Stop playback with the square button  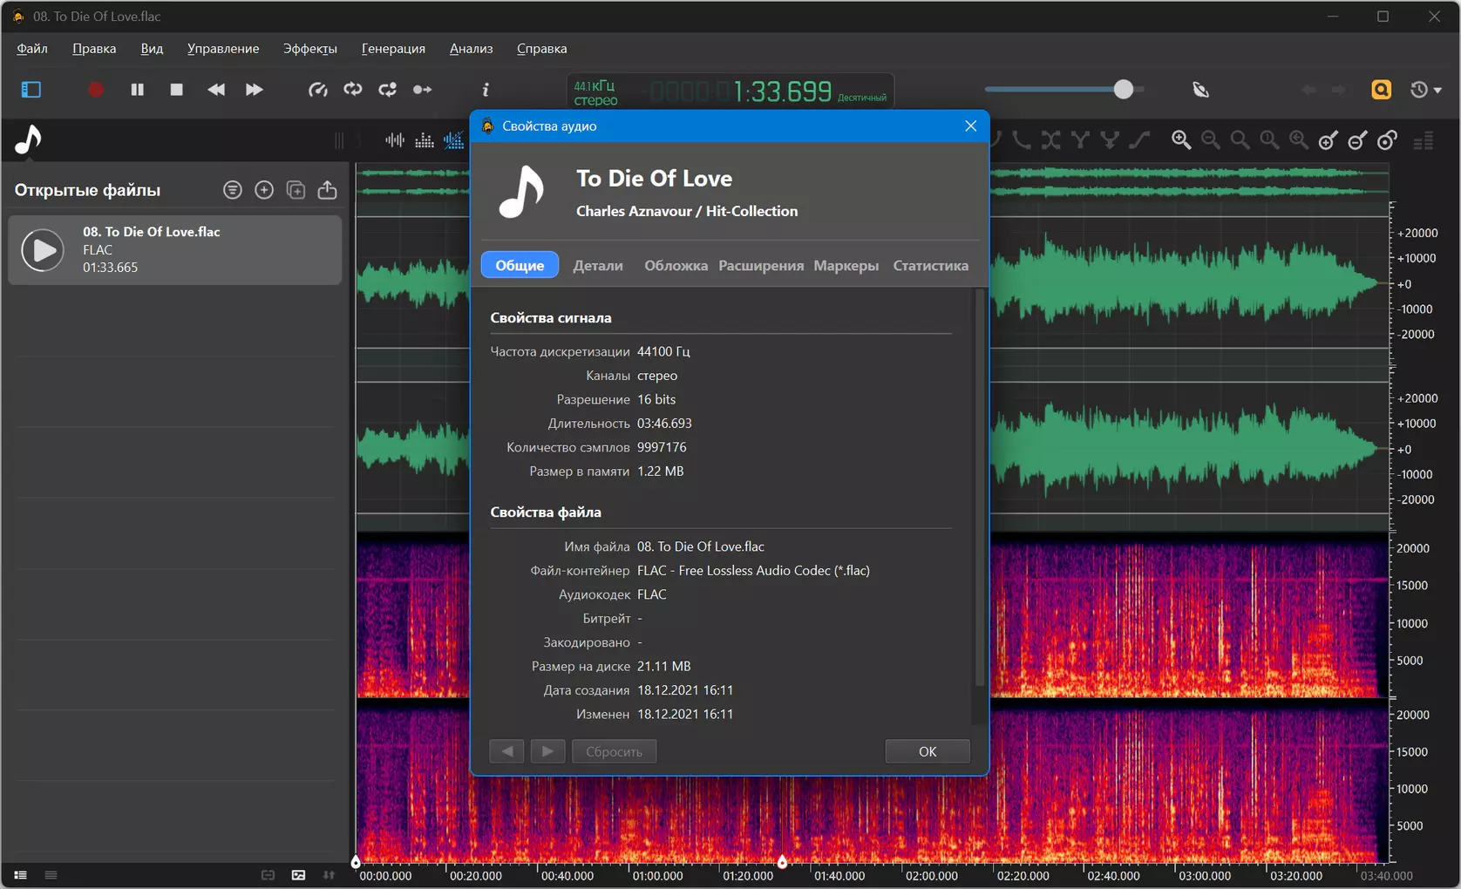[x=176, y=90]
